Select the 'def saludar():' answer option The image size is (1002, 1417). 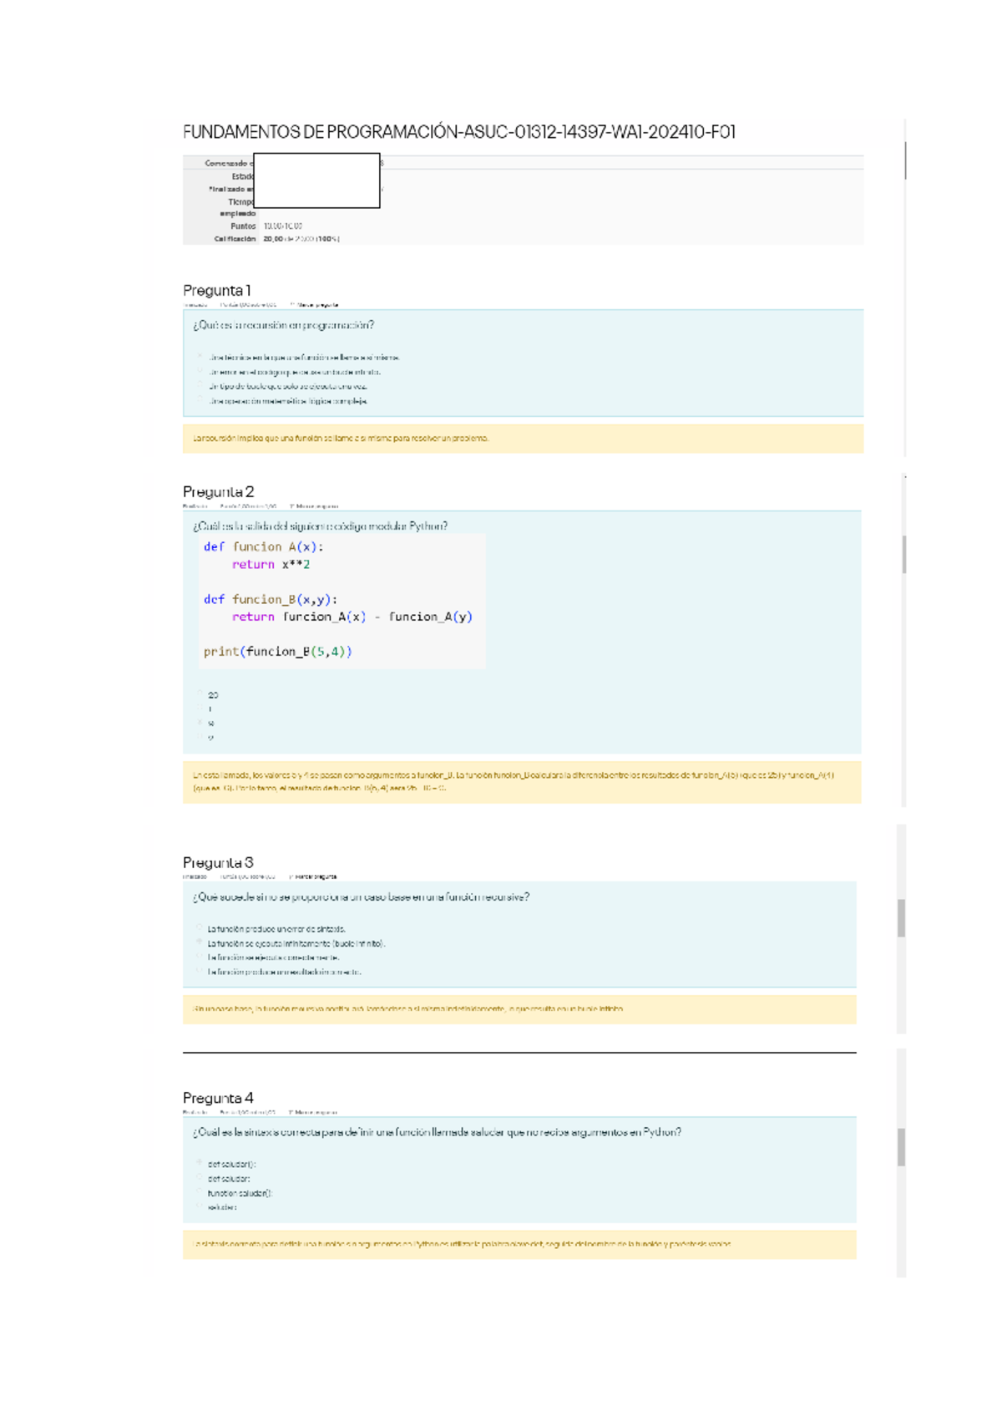200,1164
